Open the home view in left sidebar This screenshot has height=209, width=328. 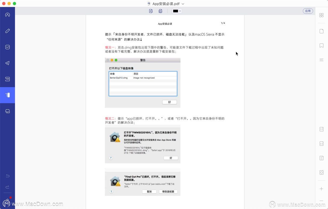pyautogui.click(x=7, y=15)
